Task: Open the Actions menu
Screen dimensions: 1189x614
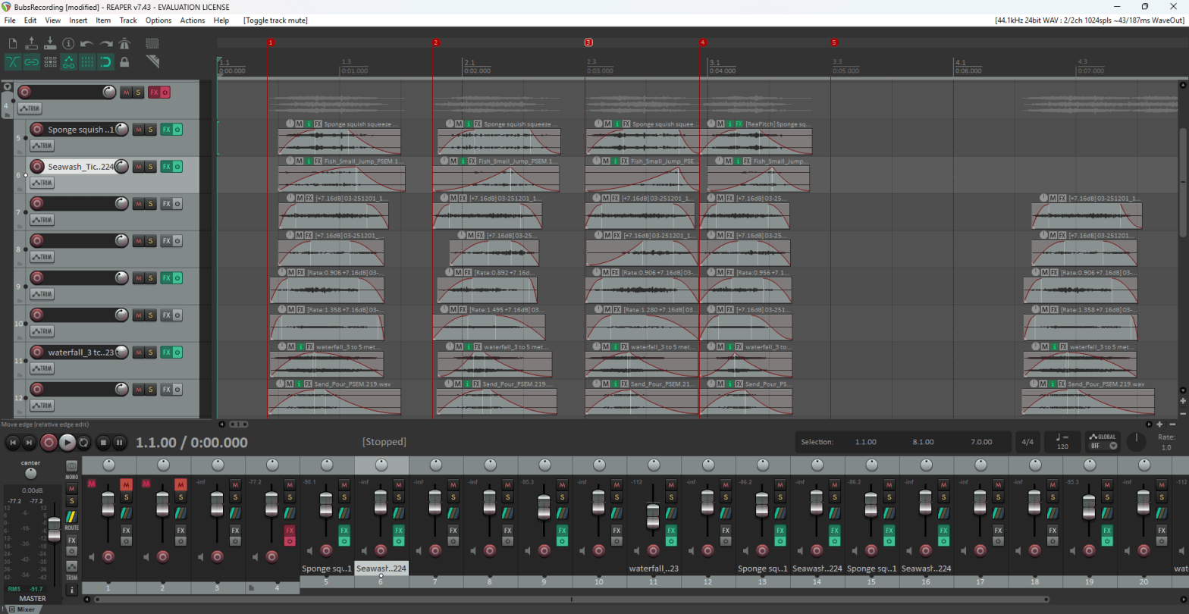Action: pyautogui.click(x=192, y=20)
